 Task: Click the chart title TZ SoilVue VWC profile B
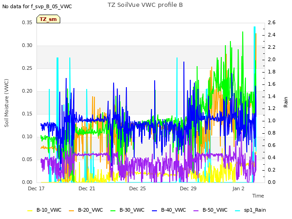click(x=145, y=5)
